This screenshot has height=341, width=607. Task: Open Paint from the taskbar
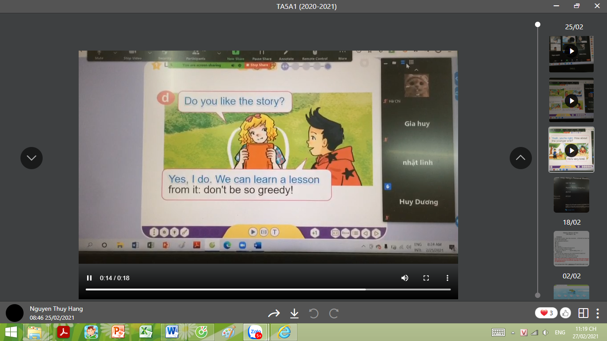(229, 332)
